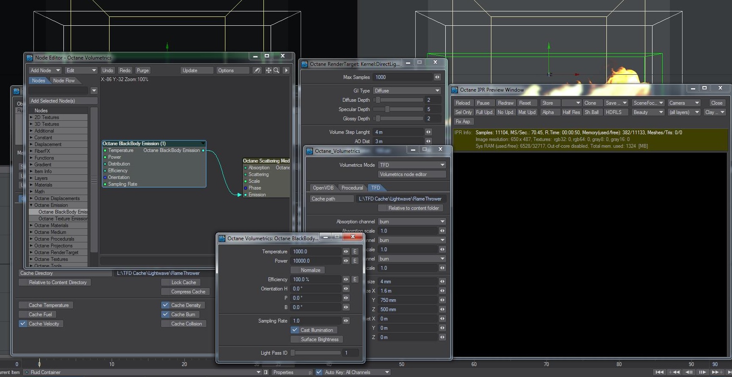Click the Temperature input connector on BlackBody node

coord(105,151)
